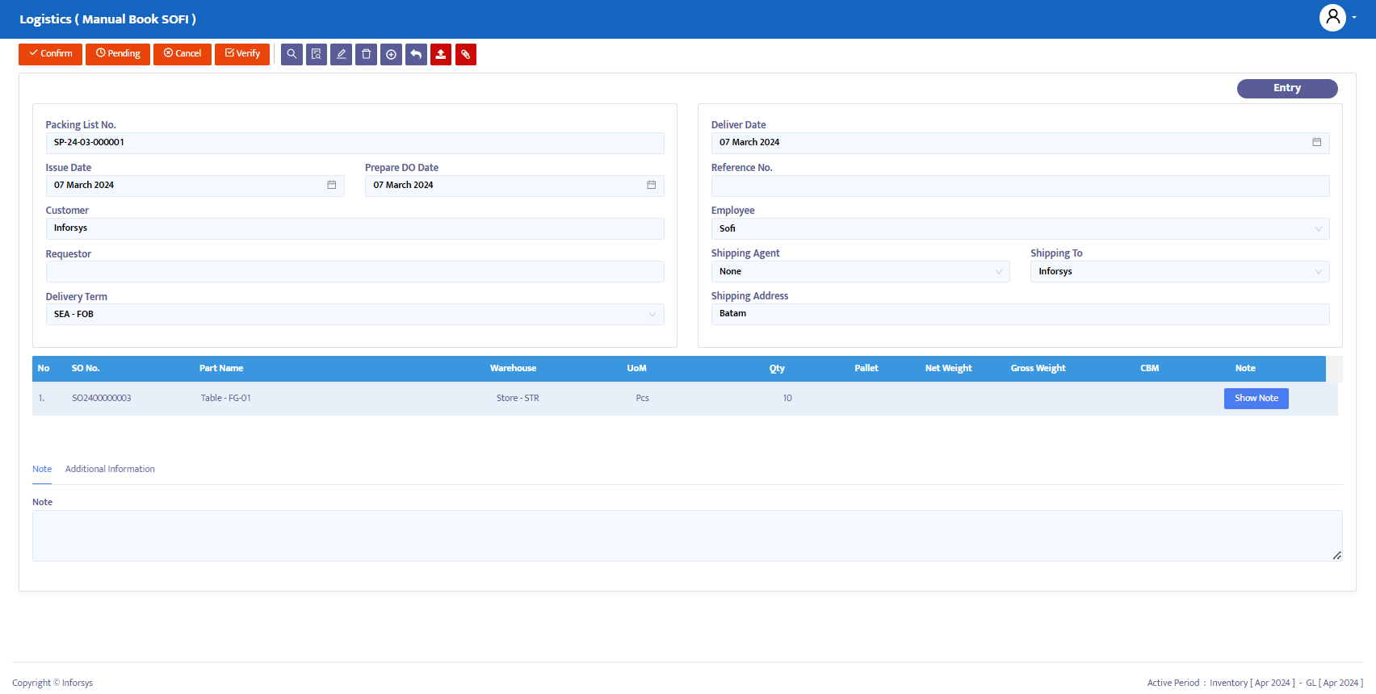Click SO number SO2400000003 cell
Viewport: 1376px width, 694px height.
click(102, 398)
